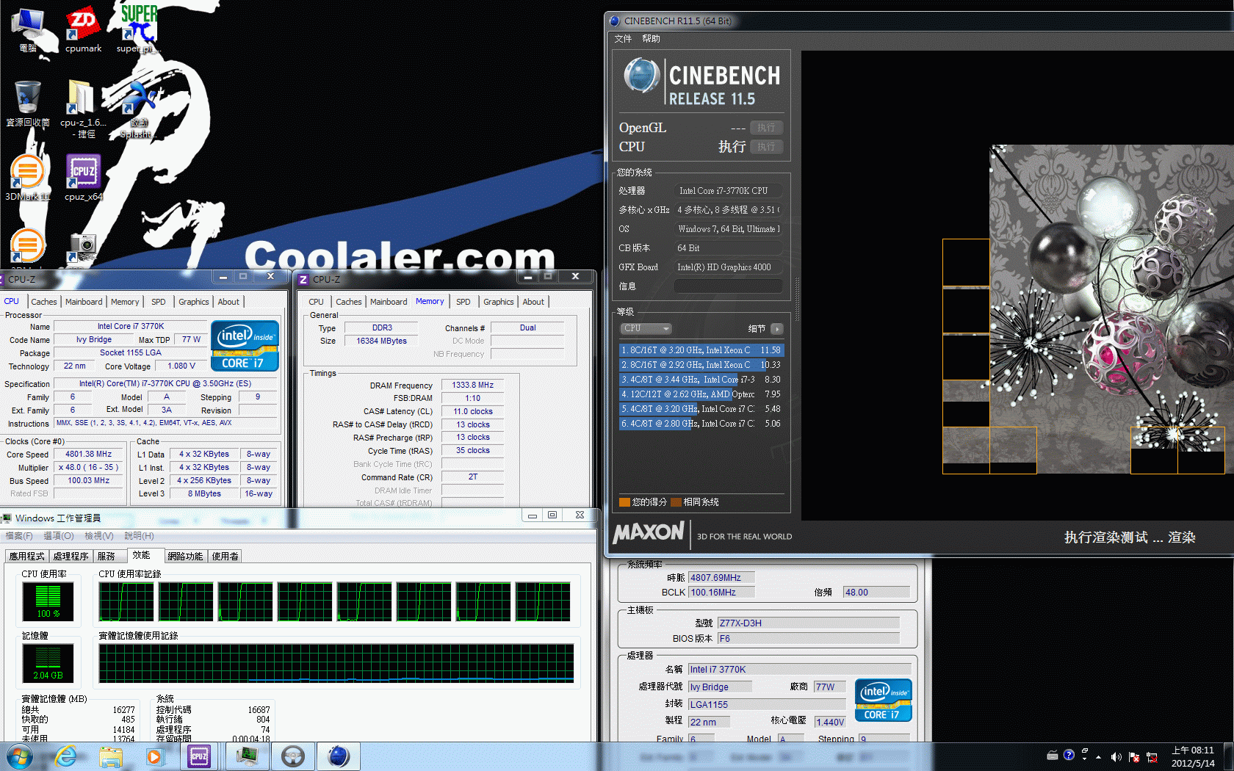This screenshot has width=1234, height=771.
Task: Select the Splashtop desktop shortcut
Action: point(138,109)
